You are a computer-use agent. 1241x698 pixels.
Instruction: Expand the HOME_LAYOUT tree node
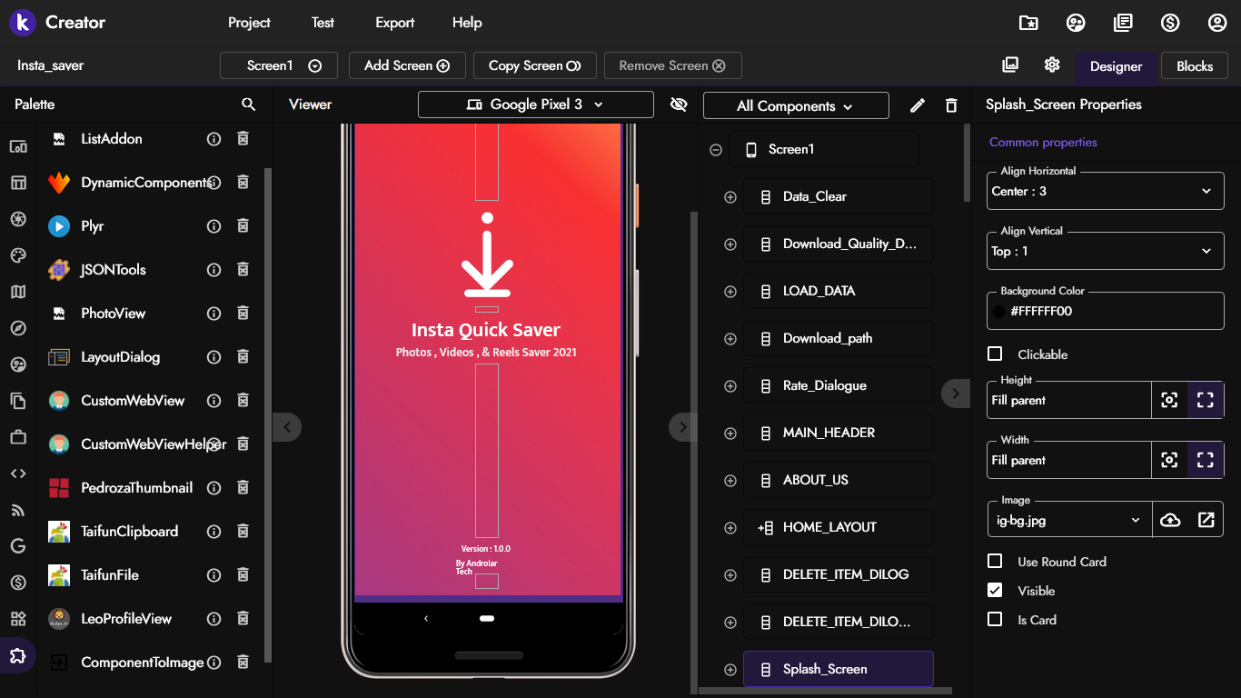tap(730, 528)
